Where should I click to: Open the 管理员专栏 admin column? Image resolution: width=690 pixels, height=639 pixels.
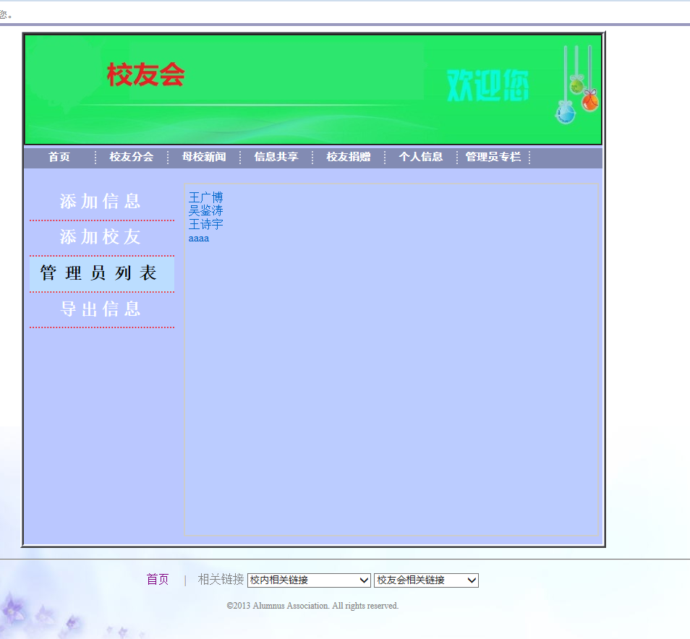[494, 157]
